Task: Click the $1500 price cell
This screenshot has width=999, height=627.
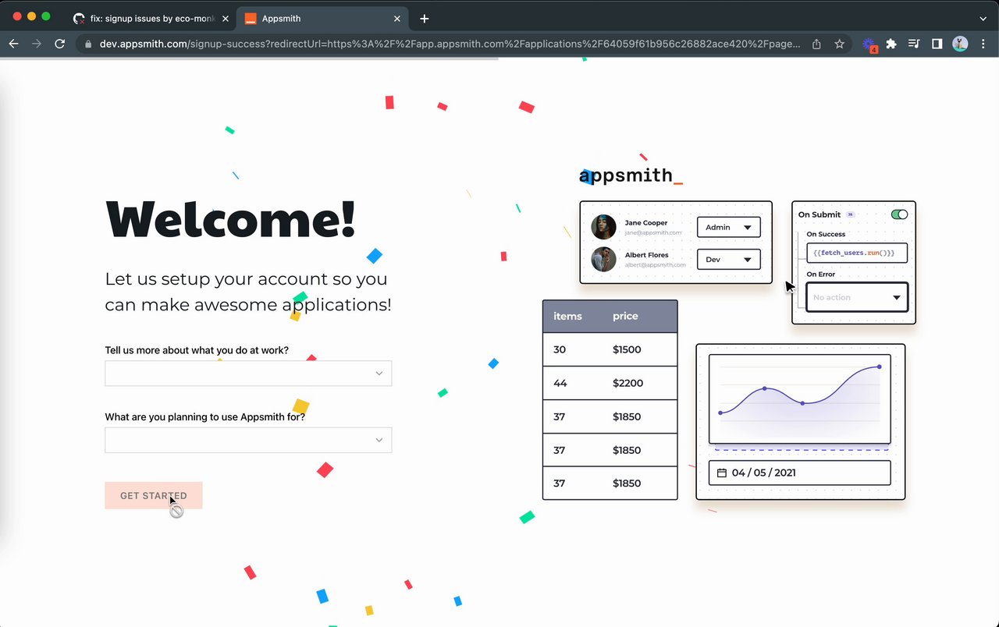Action: pos(627,349)
